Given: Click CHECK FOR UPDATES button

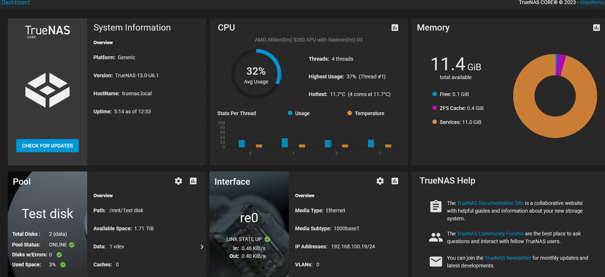Looking at the screenshot, I should (x=47, y=146).
